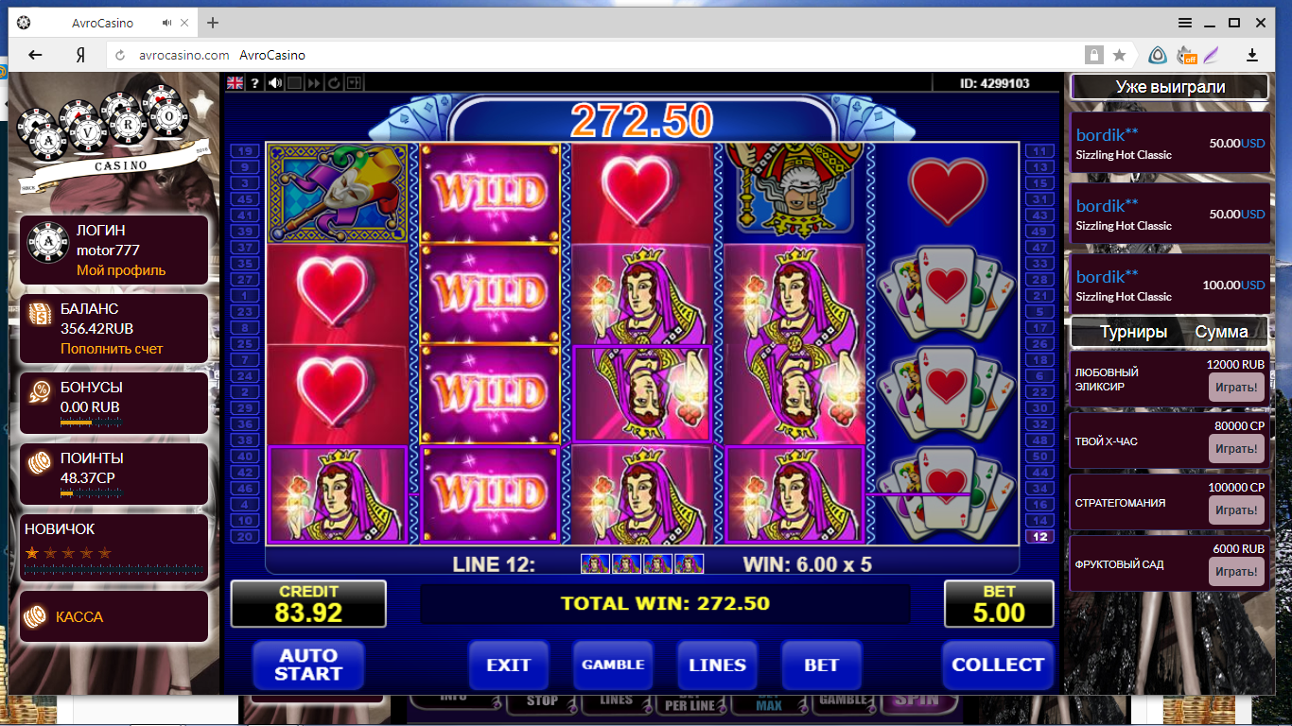Open the browser downloads arrow icon

pyautogui.click(x=1252, y=55)
